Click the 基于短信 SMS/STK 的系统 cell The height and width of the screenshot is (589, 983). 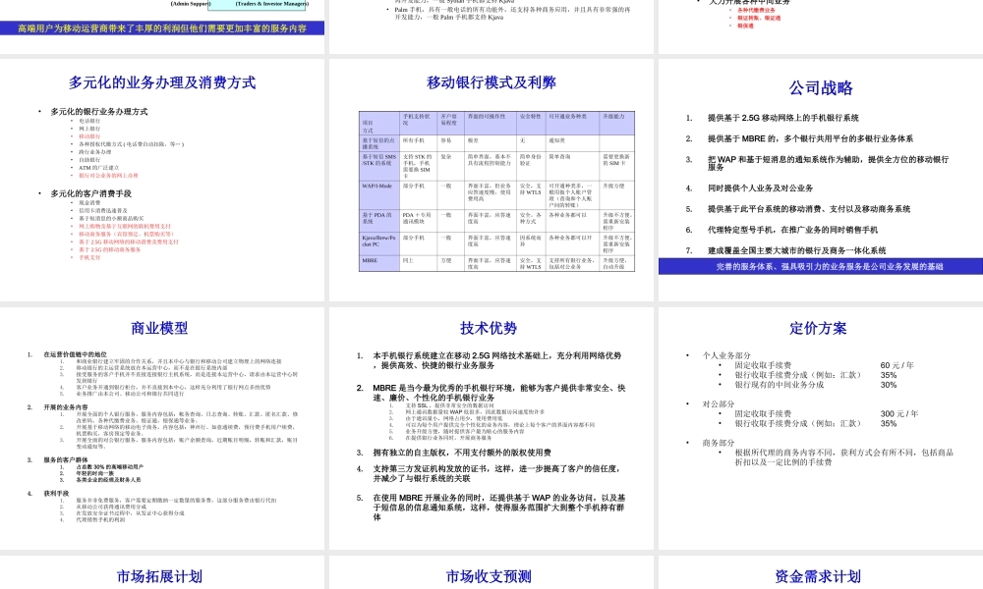[379, 166]
